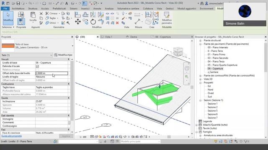
Task: Open the steering wheel navigation icon
Action: tap(187, 68)
